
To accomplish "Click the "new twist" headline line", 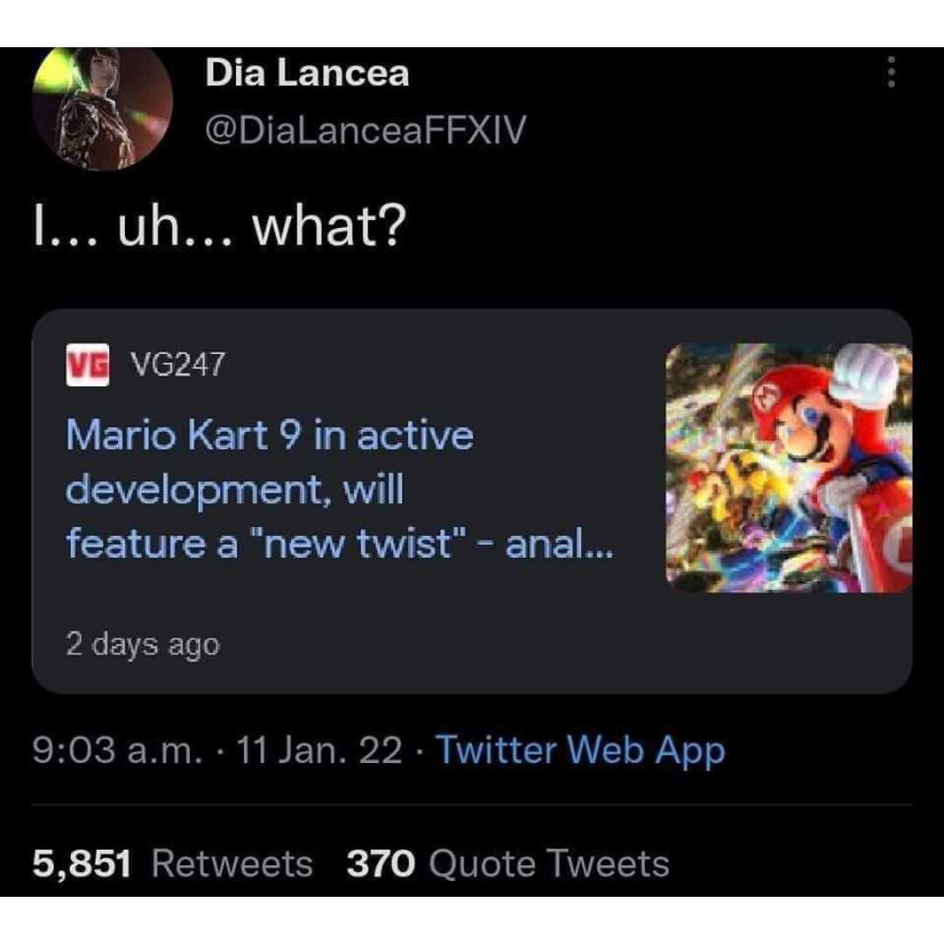I will pyautogui.click(x=339, y=546).
